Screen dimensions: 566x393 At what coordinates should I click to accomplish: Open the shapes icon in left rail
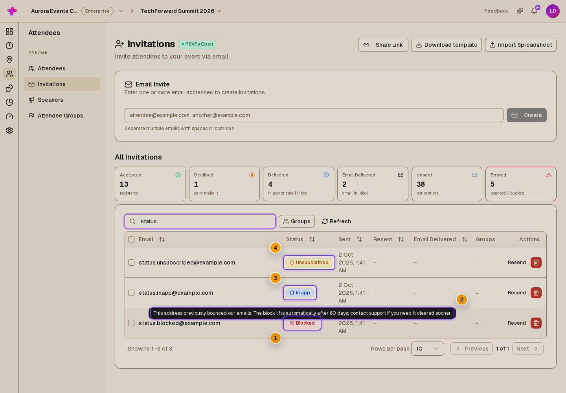(9, 88)
